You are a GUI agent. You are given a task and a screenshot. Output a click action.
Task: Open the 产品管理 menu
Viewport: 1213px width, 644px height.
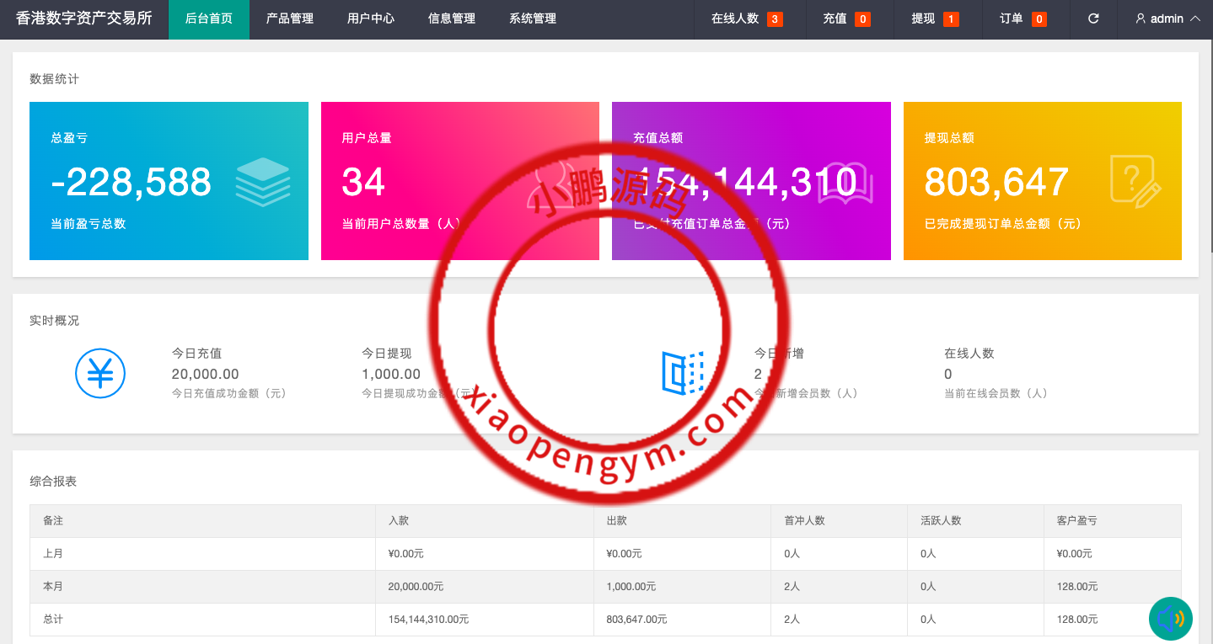pyautogui.click(x=290, y=19)
